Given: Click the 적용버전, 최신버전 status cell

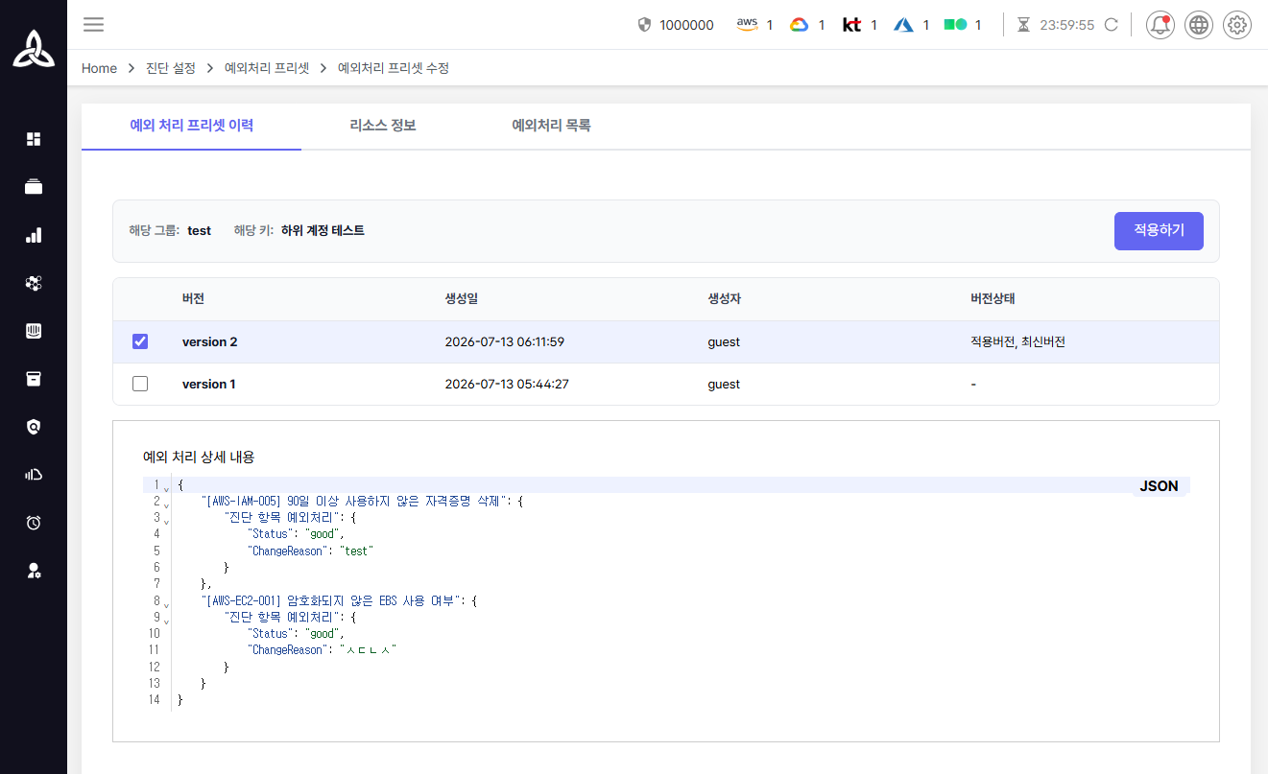Looking at the screenshot, I should tap(1018, 341).
